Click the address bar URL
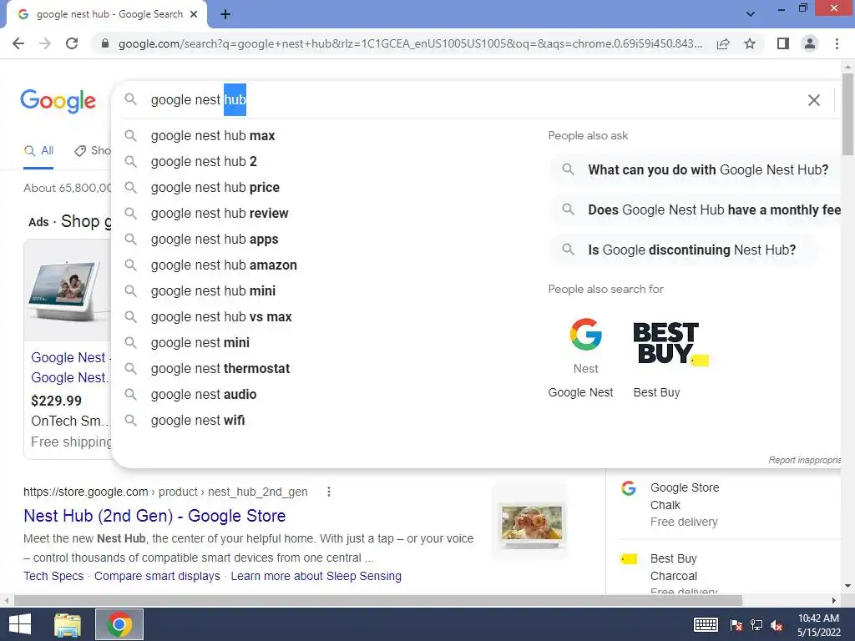855x641 pixels. tap(410, 43)
